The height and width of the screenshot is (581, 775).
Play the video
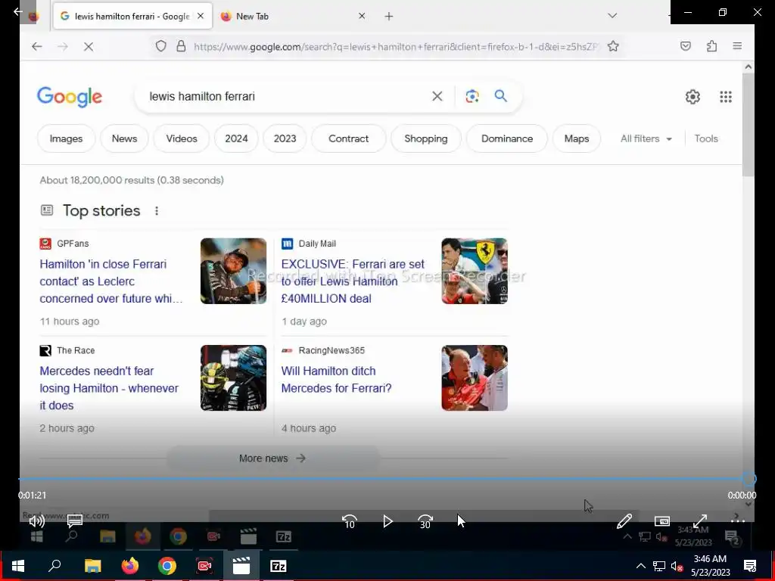[x=387, y=521]
